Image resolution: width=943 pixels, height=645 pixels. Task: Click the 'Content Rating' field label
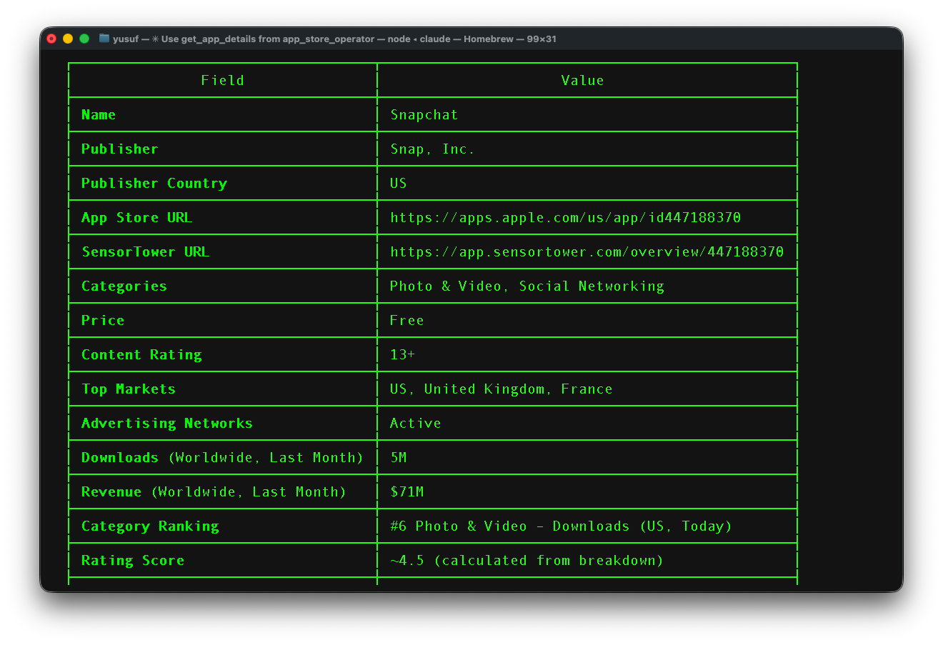point(141,355)
